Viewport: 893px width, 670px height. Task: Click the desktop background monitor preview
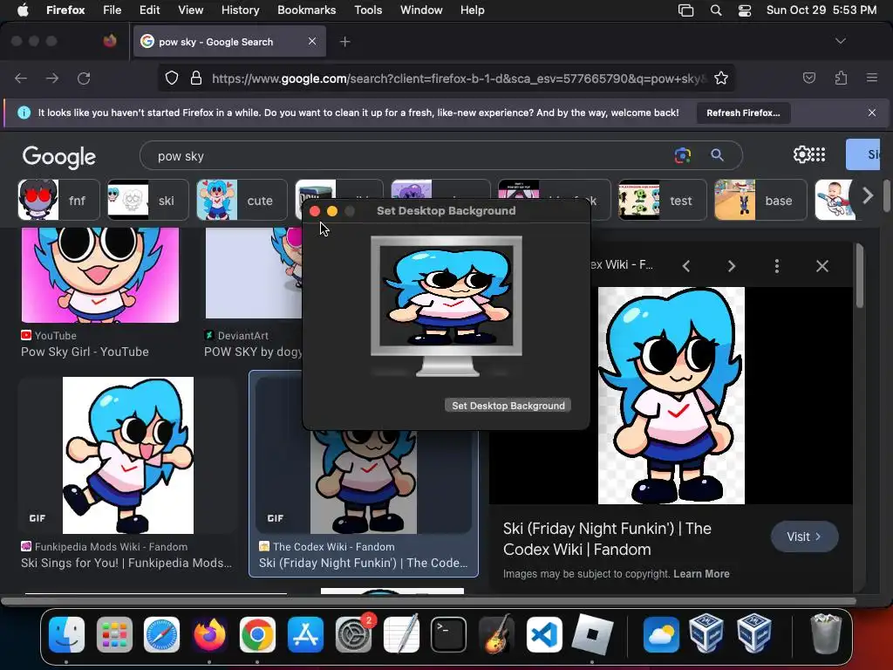coord(446,306)
